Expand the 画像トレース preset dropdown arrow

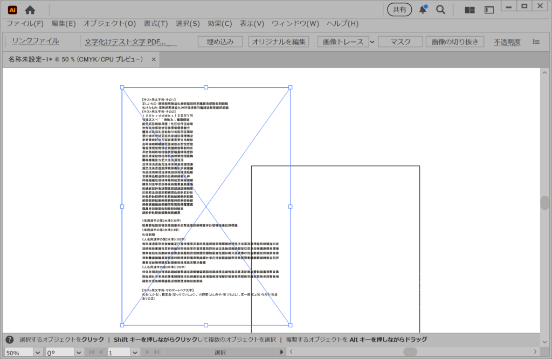pyautogui.click(x=372, y=42)
